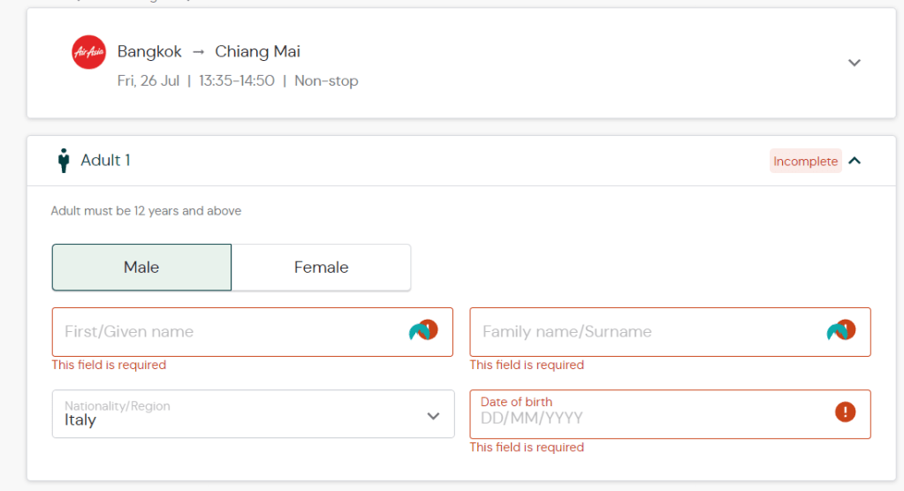This screenshot has height=491, width=904.
Task: Click the error message under Date of birth
Action: coord(527,448)
